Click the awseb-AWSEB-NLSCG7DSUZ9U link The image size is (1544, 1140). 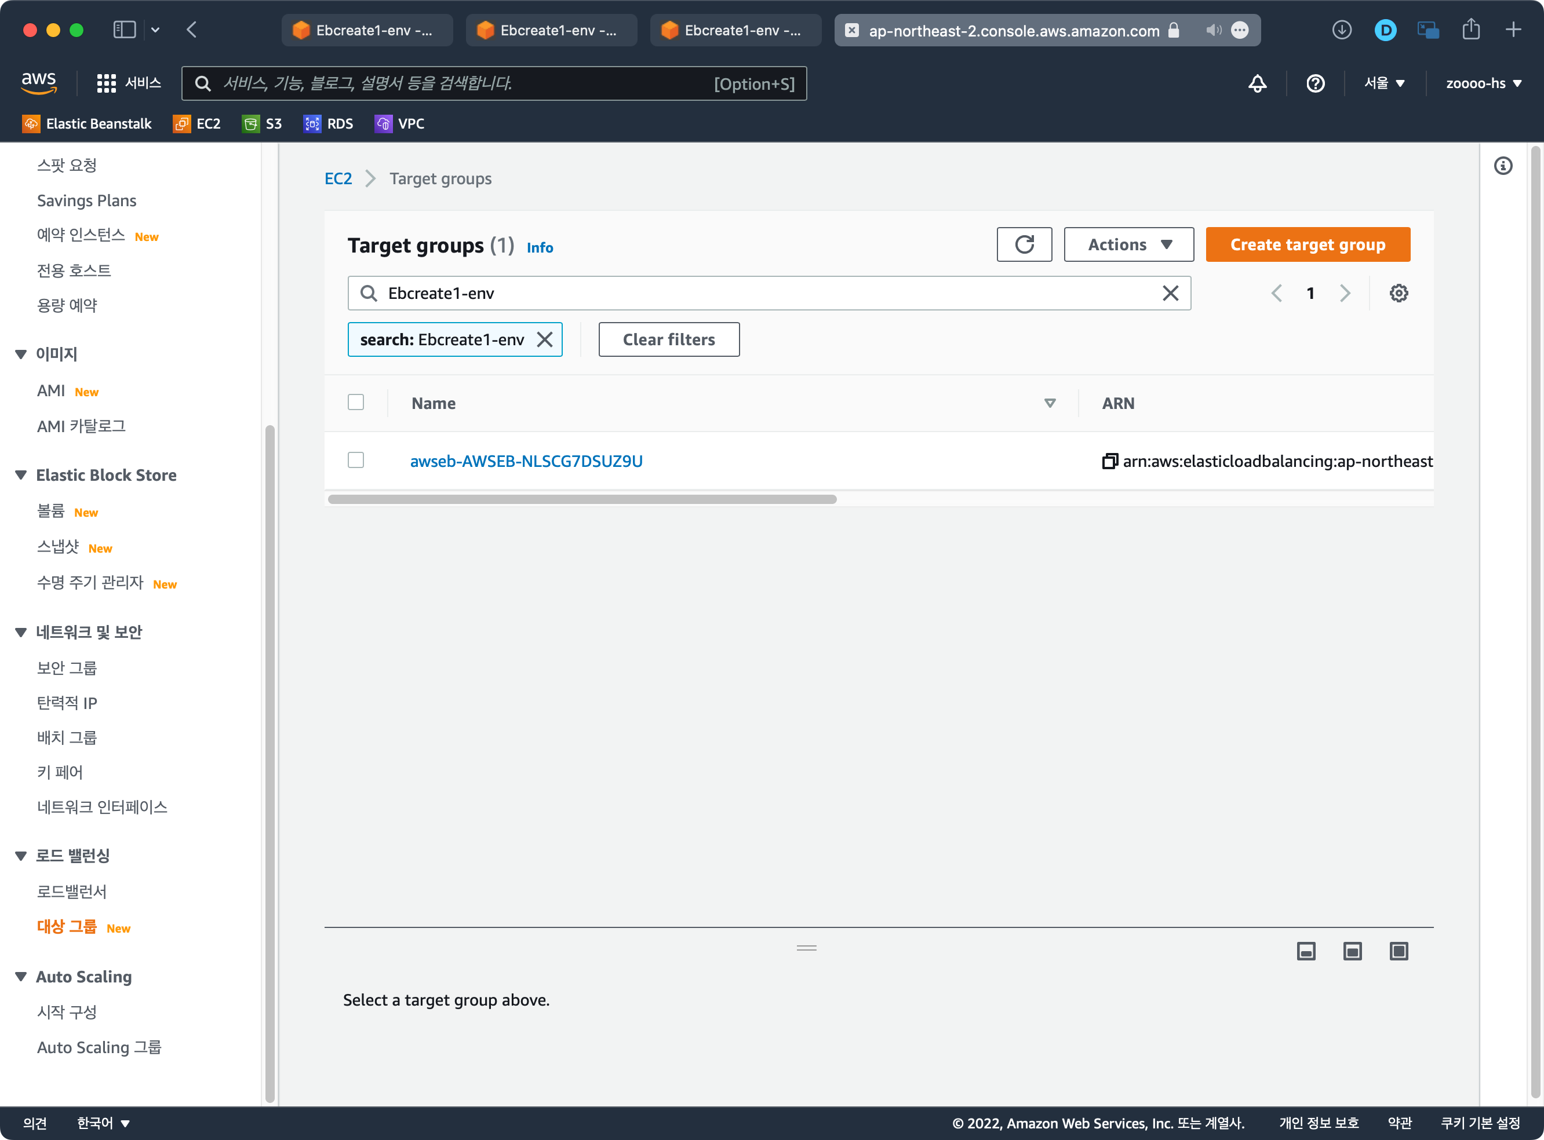[x=527, y=459]
